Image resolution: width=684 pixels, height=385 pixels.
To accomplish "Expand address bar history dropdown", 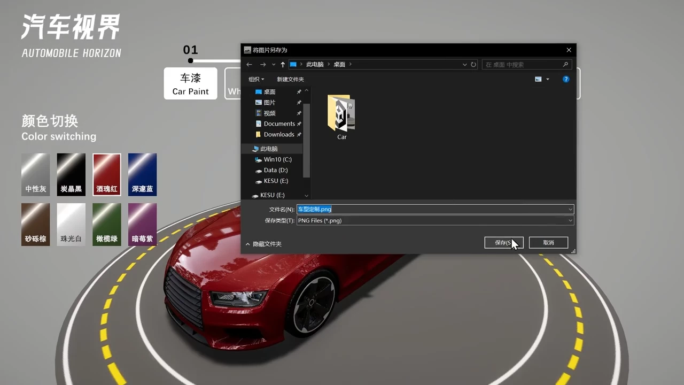I will [x=464, y=64].
